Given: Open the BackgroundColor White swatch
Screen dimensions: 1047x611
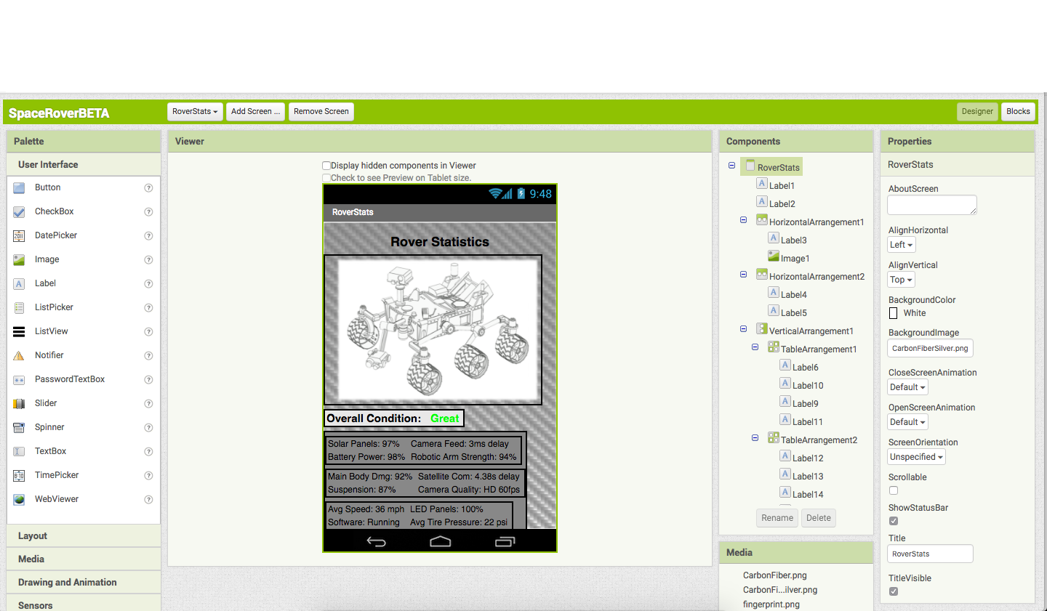Looking at the screenshot, I should click(x=894, y=313).
